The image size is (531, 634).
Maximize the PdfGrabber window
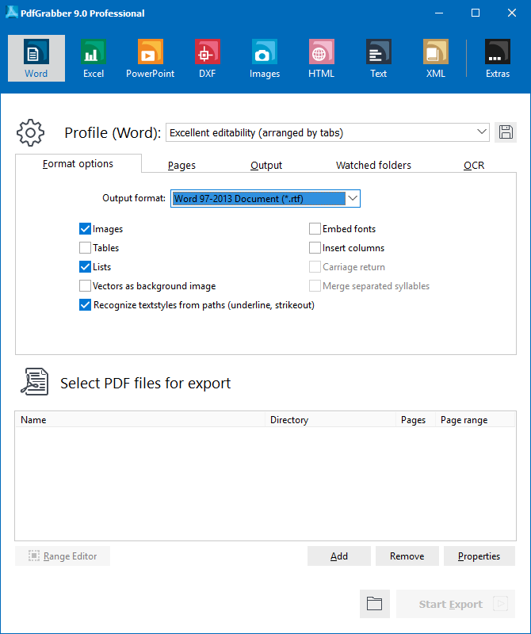[x=476, y=13]
